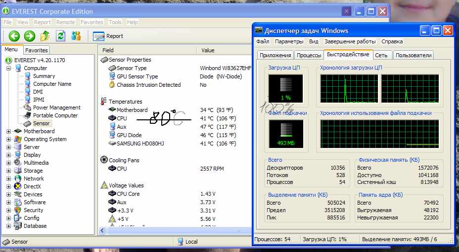This screenshot has width=459, height=252.
Task: Open the Параметры menu
Action: [x=289, y=41]
